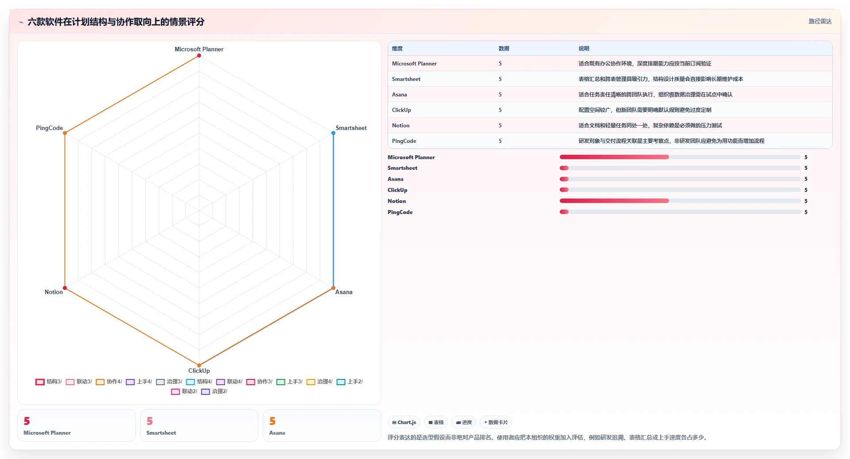Hide the 协作3/ legend dataset
This screenshot has height=459, width=850.
click(x=259, y=382)
